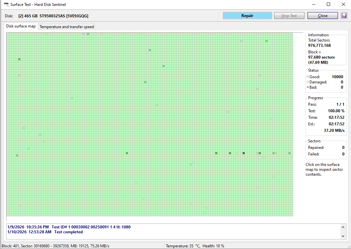Click the Hard Disk Sentinel title bar icon
This screenshot has width=351, height=249.
(x=6, y=5)
